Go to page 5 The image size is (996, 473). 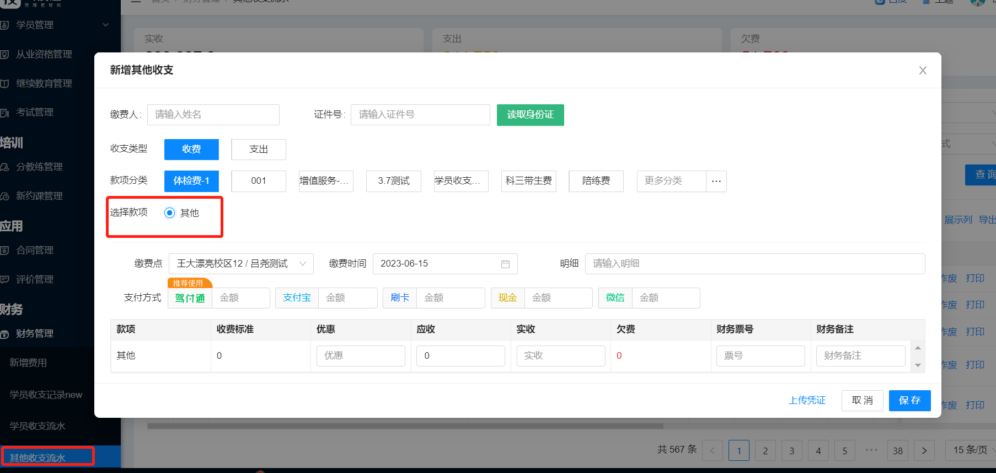coord(845,450)
